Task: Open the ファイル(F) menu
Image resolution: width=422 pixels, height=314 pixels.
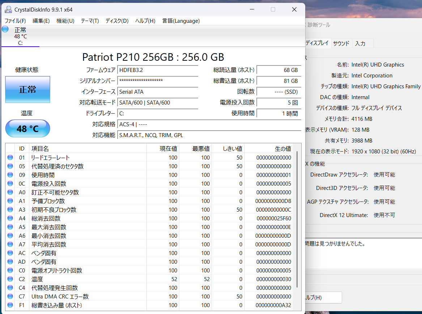Action: pyautogui.click(x=15, y=21)
